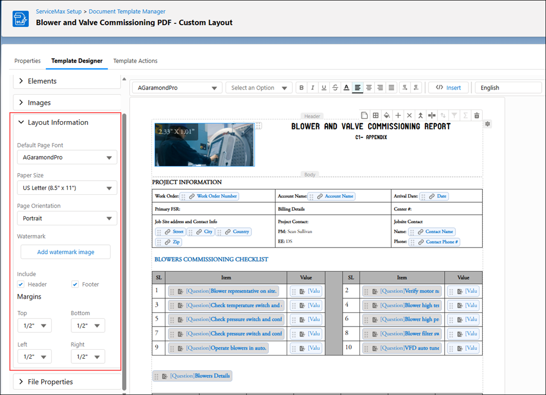
Task: Click the PROJECT INFORMATION heading
Action: coord(187,182)
